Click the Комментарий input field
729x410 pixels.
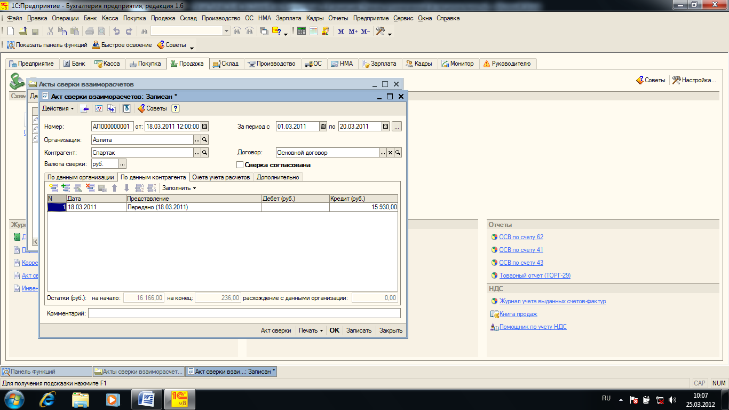pos(244,313)
